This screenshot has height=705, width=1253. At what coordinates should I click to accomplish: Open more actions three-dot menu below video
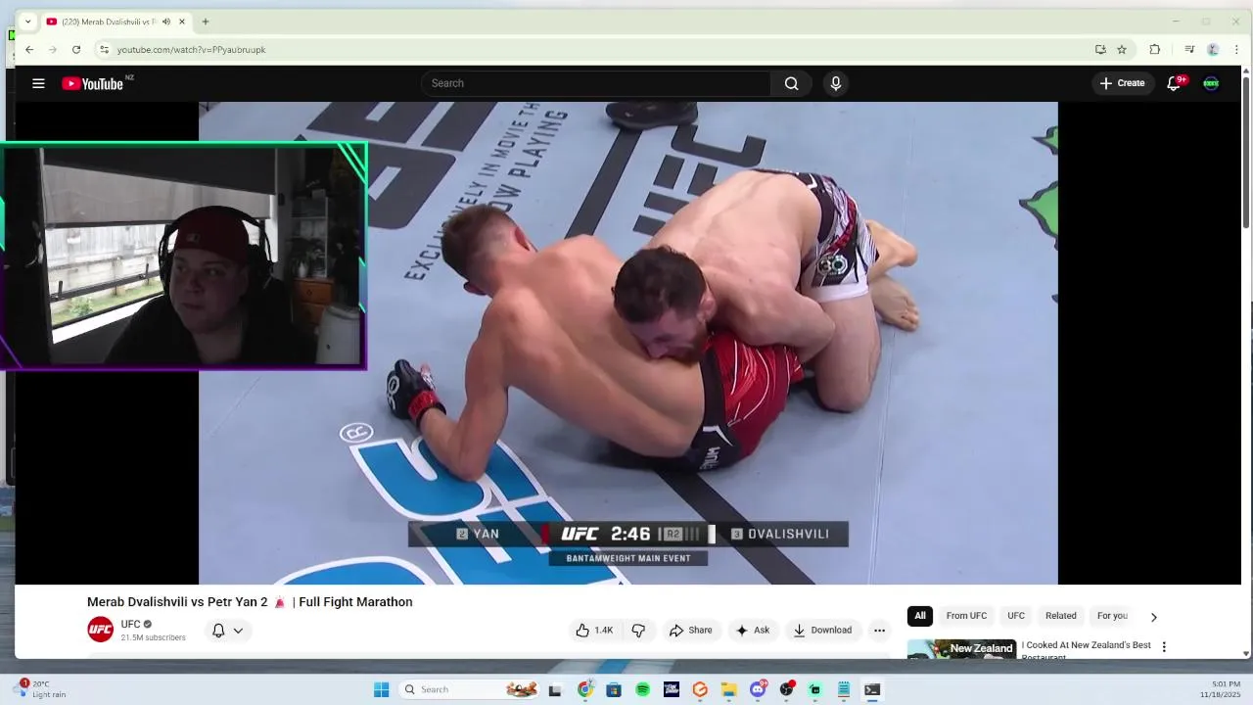click(x=879, y=630)
